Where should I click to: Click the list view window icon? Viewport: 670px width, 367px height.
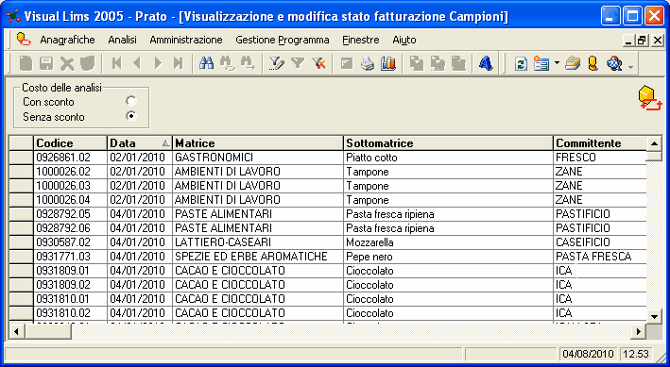click(541, 64)
